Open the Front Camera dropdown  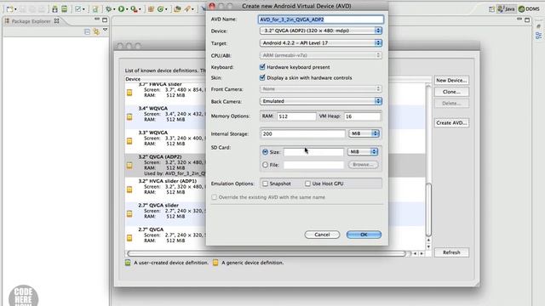coord(320,88)
